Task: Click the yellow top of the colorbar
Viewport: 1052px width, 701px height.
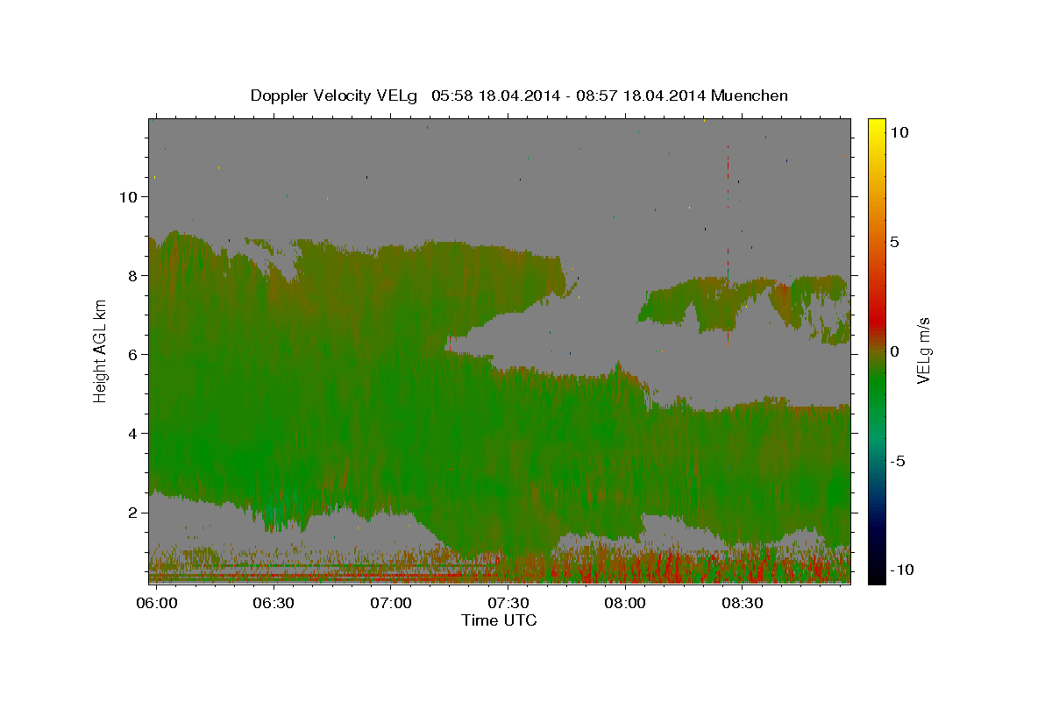Action: point(876,124)
